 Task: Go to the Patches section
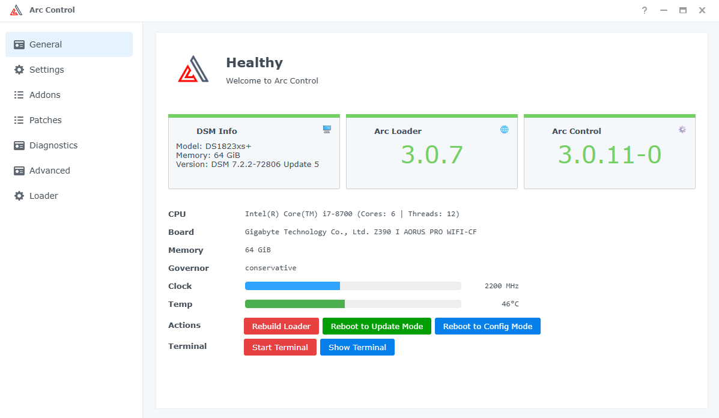pos(46,120)
